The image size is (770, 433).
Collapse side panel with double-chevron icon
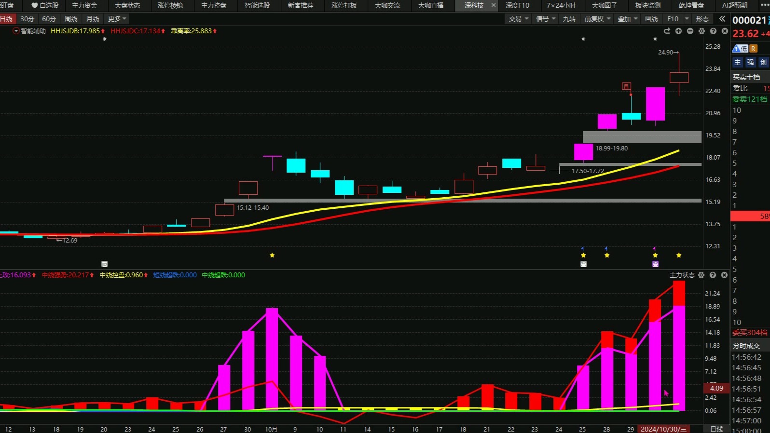[722, 19]
